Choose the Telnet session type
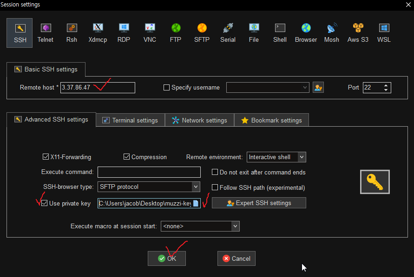The width and height of the screenshot is (414, 277). click(46, 33)
